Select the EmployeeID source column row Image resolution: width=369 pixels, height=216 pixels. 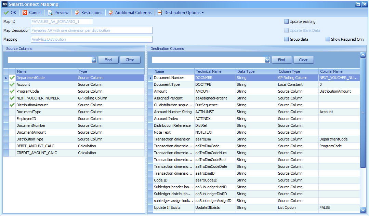point(74,119)
